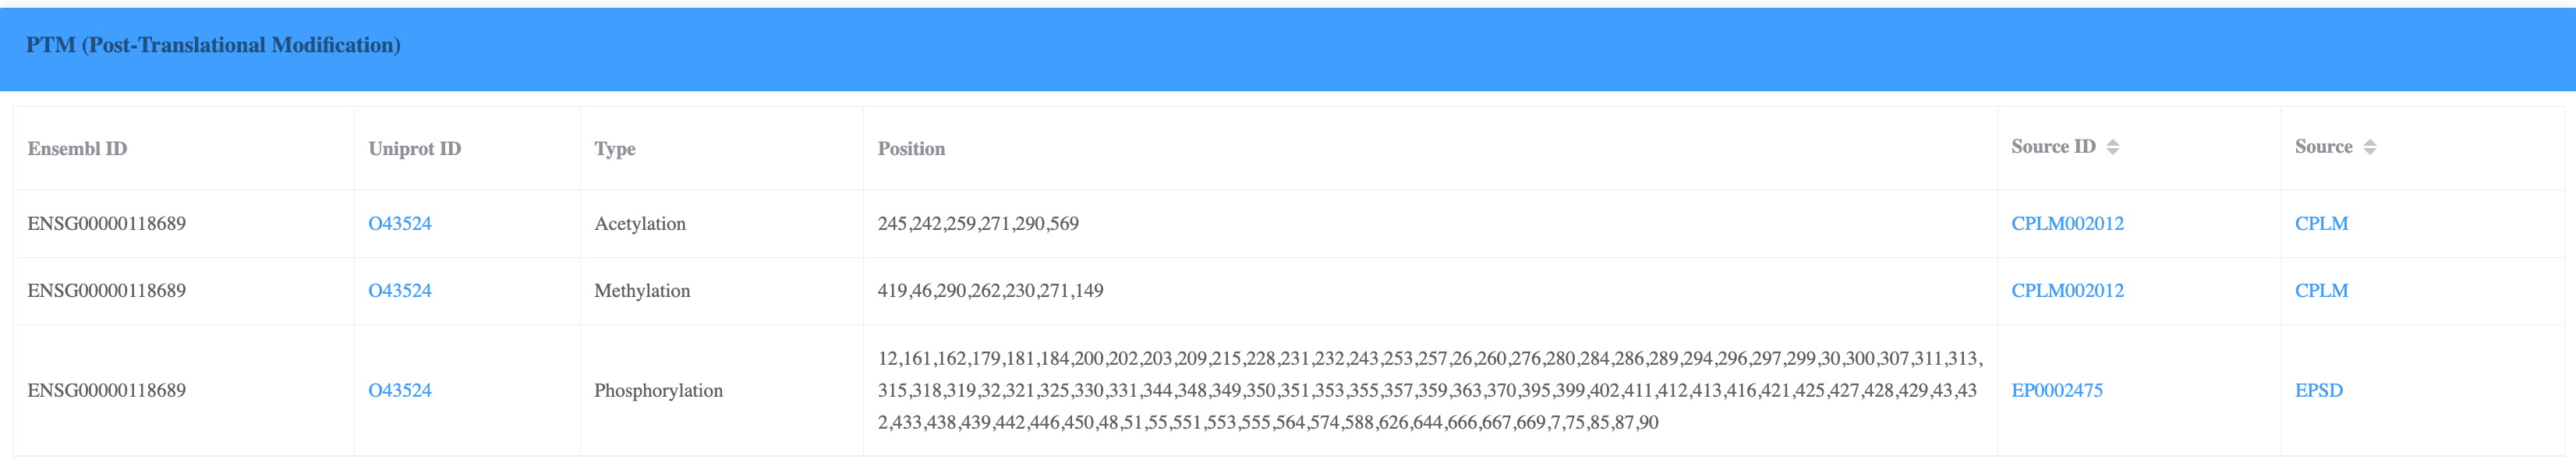Open the O43524 link in the Methylation row
2576x463 pixels.
pyautogui.click(x=400, y=290)
